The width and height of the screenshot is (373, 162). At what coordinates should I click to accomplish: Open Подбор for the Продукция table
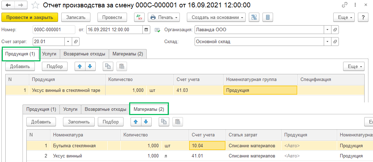(x=55, y=66)
